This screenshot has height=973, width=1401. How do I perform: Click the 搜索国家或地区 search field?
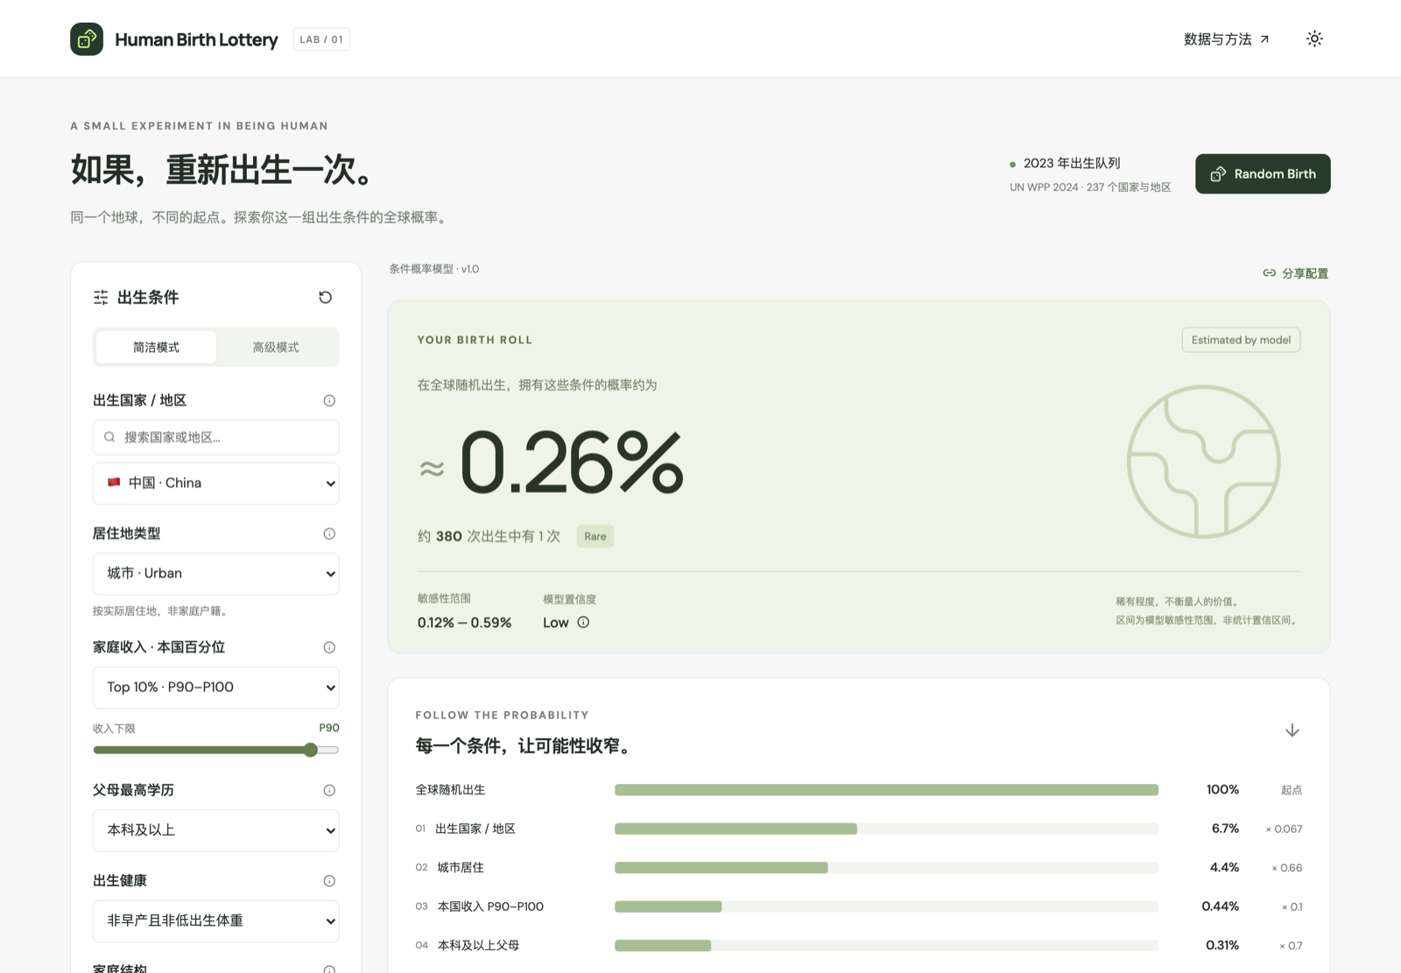(x=216, y=437)
